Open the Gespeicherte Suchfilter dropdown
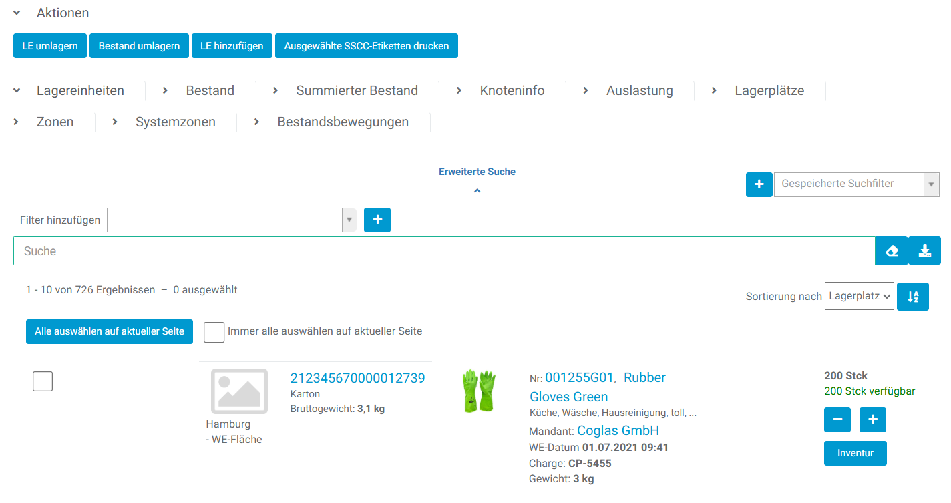This screenshot has width=951, height=503. 932,184
